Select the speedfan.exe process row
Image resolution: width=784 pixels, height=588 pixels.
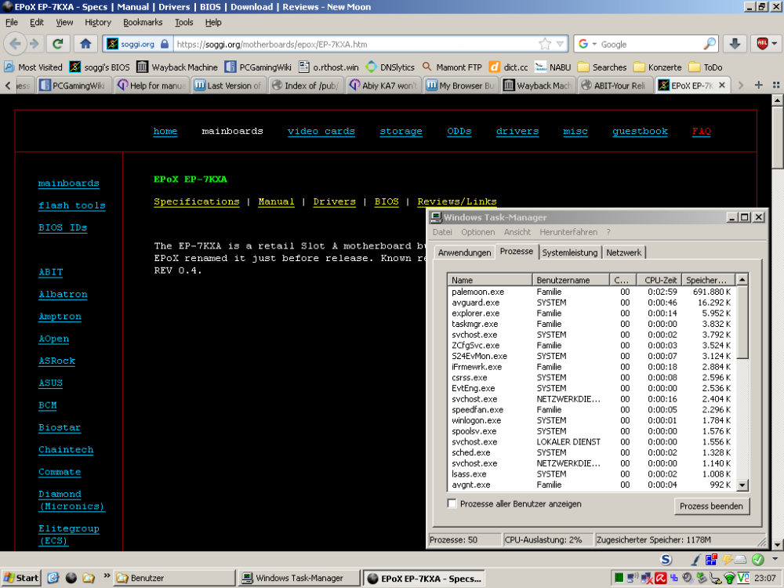pos(593,409)
